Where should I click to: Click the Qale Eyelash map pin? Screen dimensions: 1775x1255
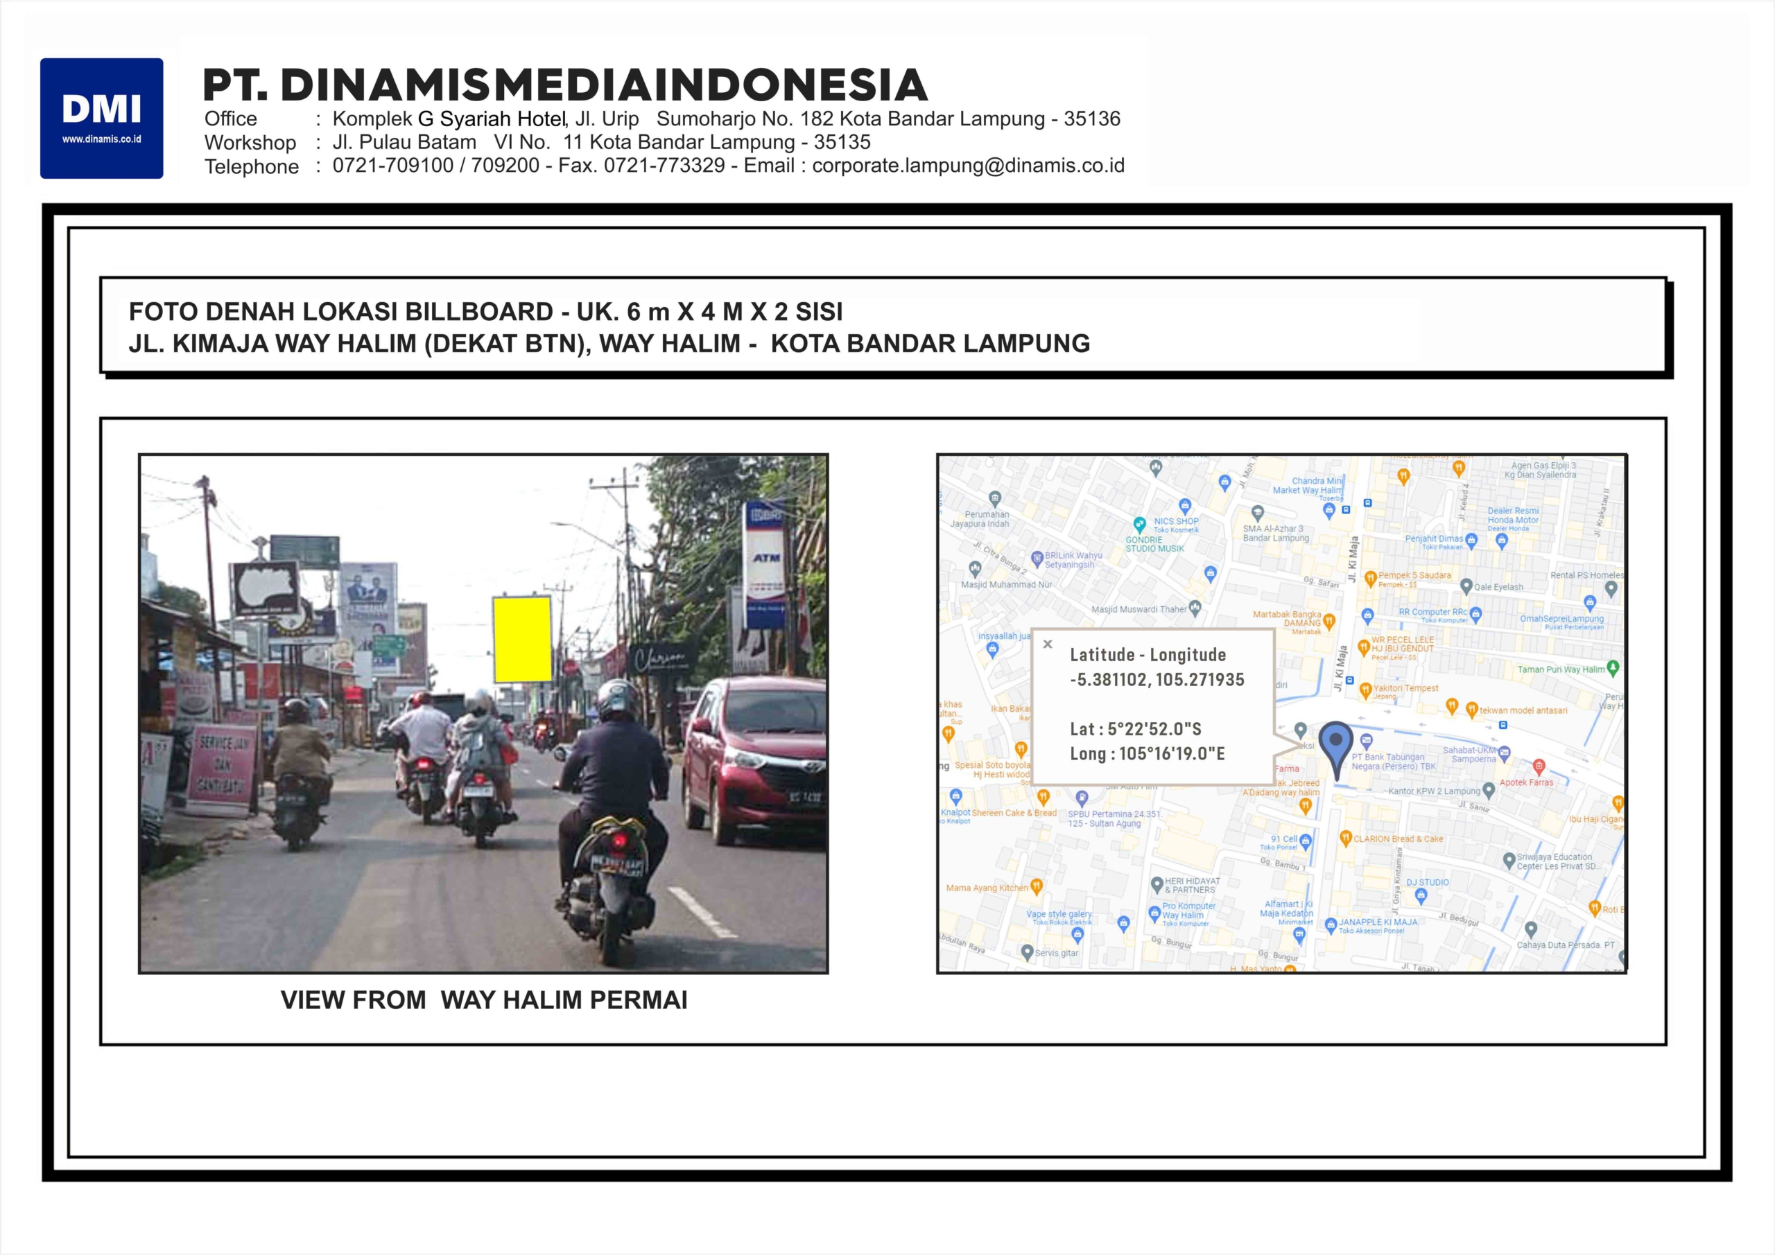[x=1466, y=586]
